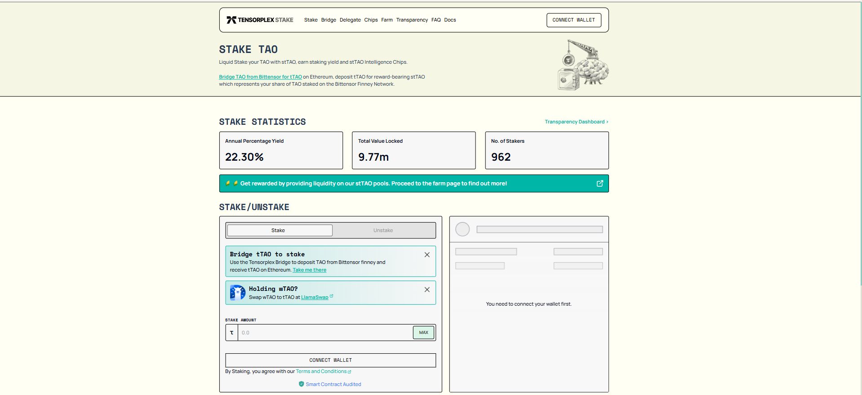Click the crane and brain illustration
Screen dimensions: 862x395
583,66
